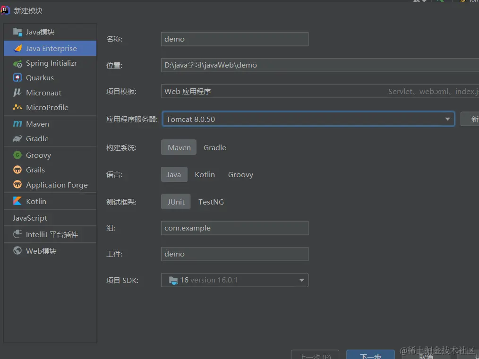Select the Micronaut generator

(x=50, y=93)
